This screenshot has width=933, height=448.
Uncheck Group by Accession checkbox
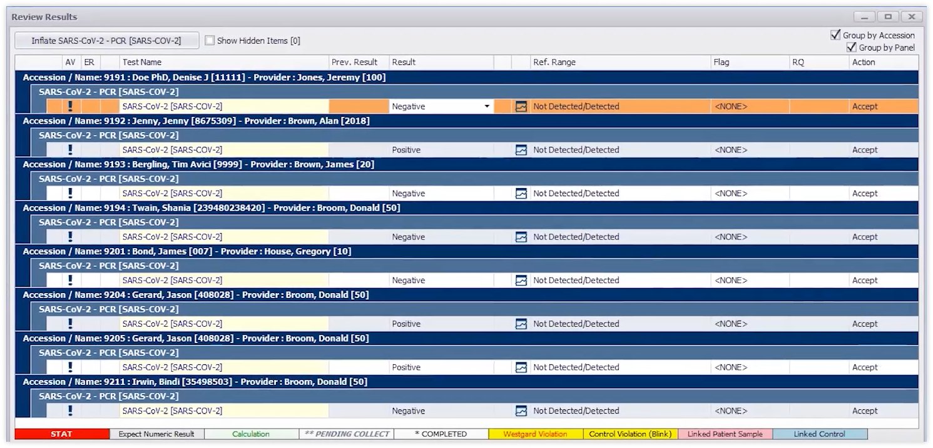835,35
